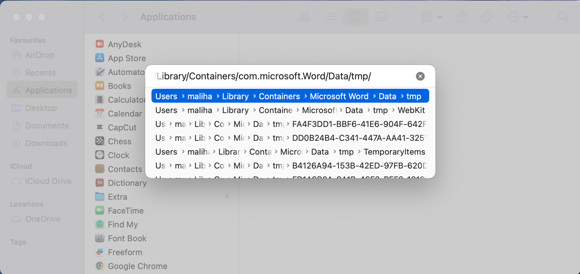Select the Freeform app icon
This screenshot has width=580, height=274.
tap(100, 252)
